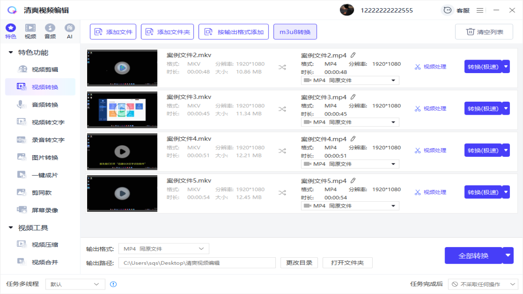Viewport: 523px width, 294px height.
Task: Open the 输出格式 dropdown
Action: (x=164, y=249)
